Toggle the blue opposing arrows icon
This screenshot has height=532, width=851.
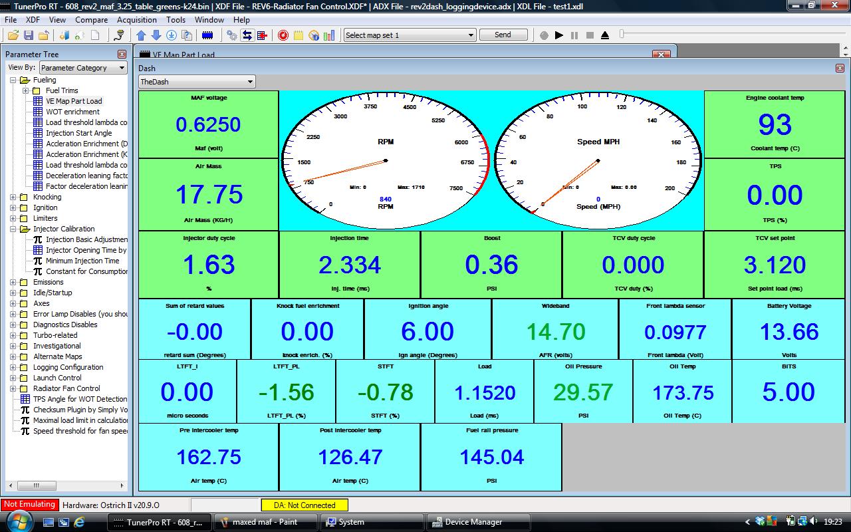coord(247,35)
